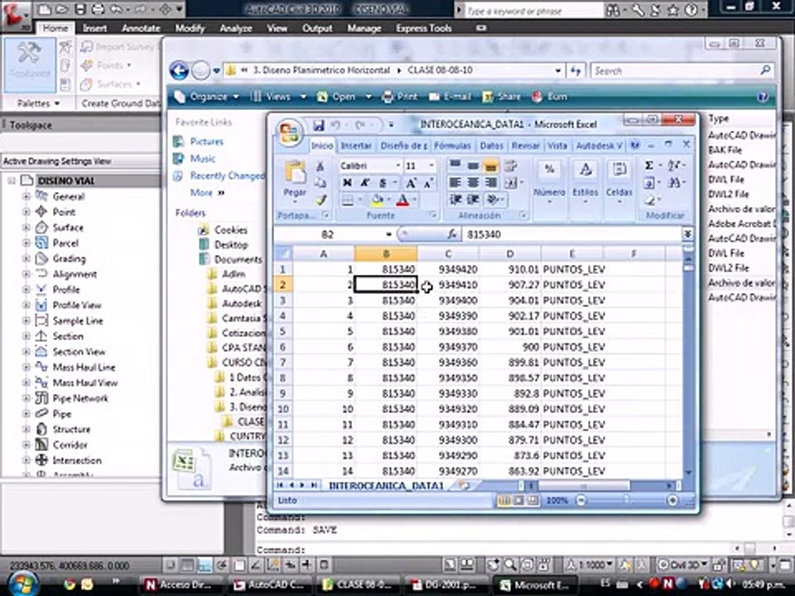Screen dimensions: 795x596
Task: Save the Excel workbook via quick access icon
Action: [x=318, y=125]
